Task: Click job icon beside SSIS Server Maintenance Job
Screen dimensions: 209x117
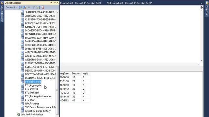Action: coord(23,107)
